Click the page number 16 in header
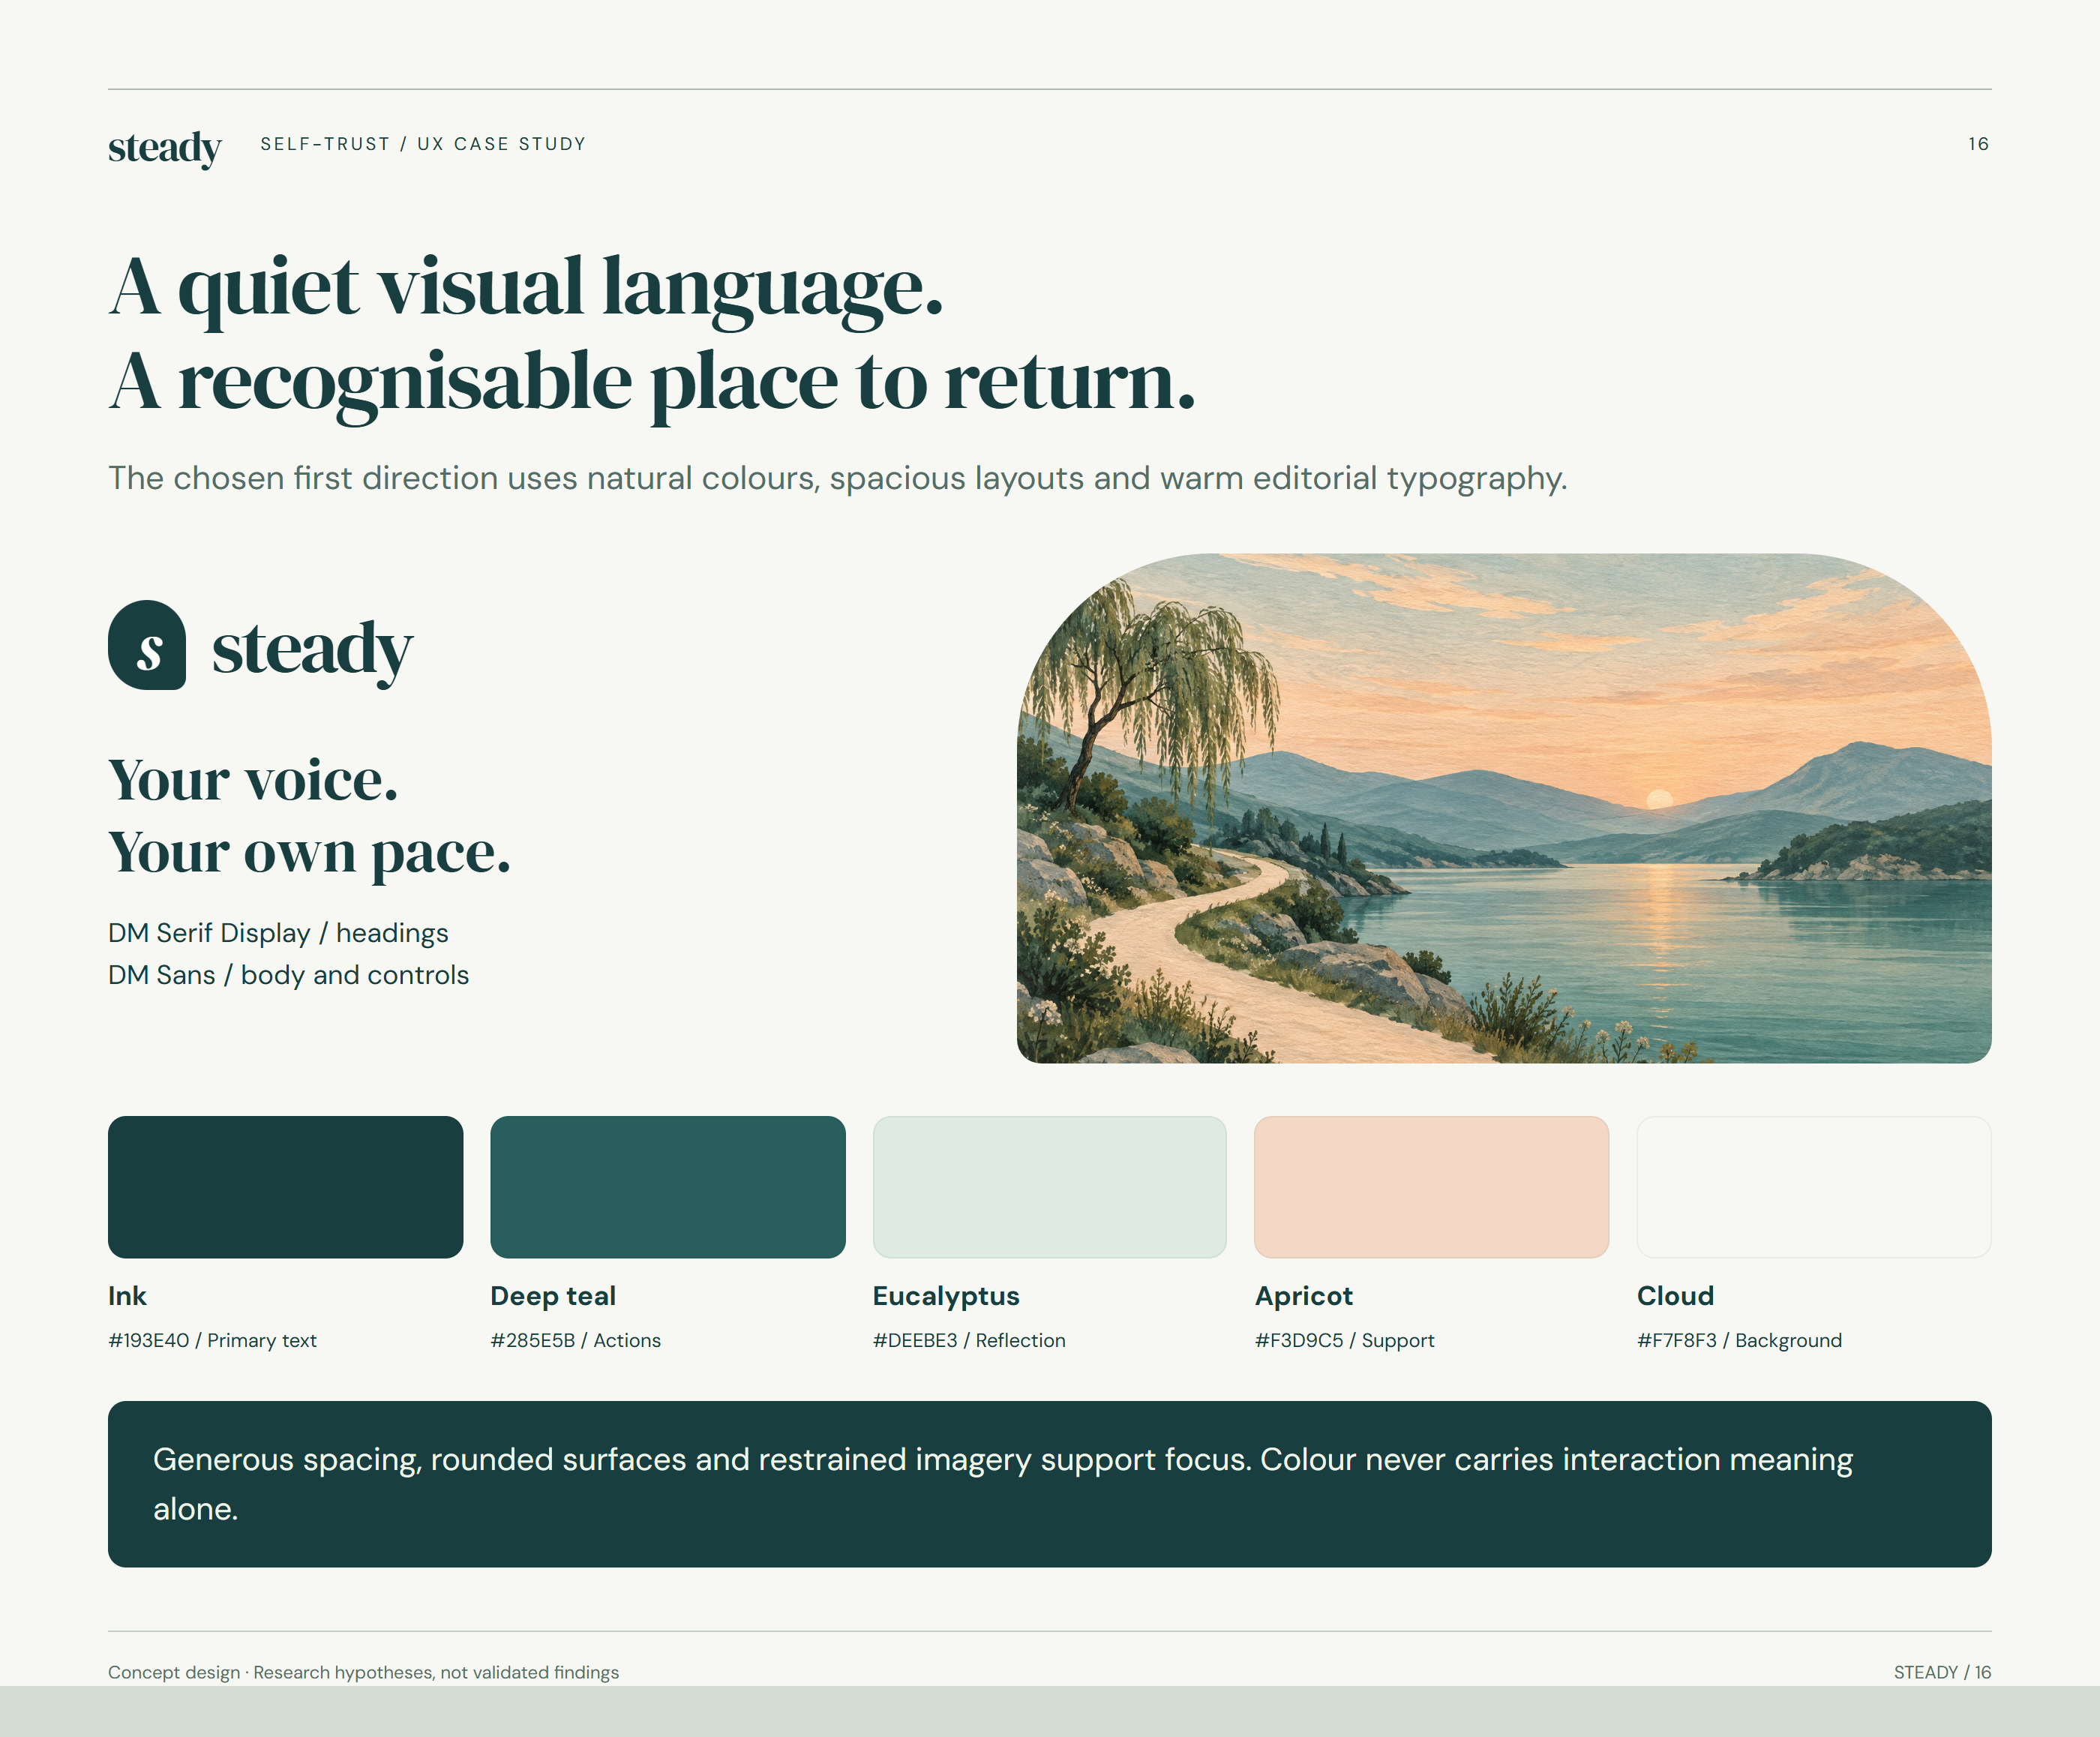 tap(1979, 144)
